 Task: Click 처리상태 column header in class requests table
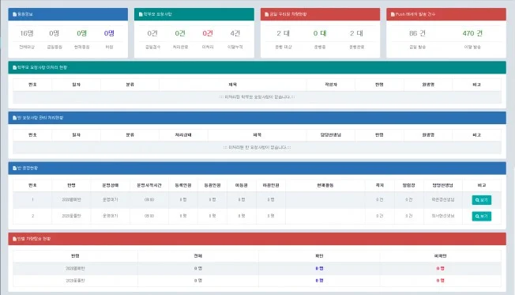pos(183,134)
